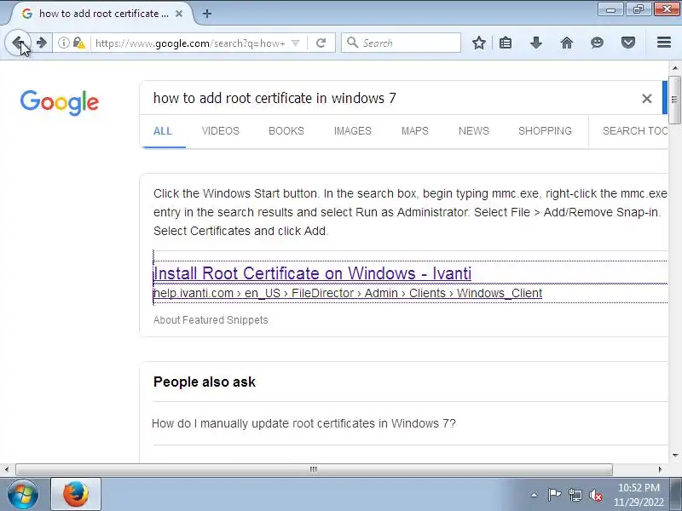Switch to SHOPPING results

[x=545, y=131]
